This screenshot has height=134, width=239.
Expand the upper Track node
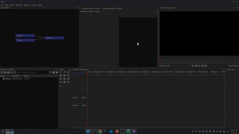click(x=17, y=36)
